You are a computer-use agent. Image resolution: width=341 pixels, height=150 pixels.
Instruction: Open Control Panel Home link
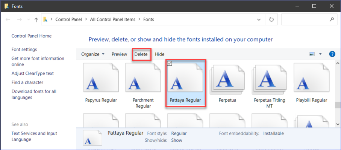point(32,36)
